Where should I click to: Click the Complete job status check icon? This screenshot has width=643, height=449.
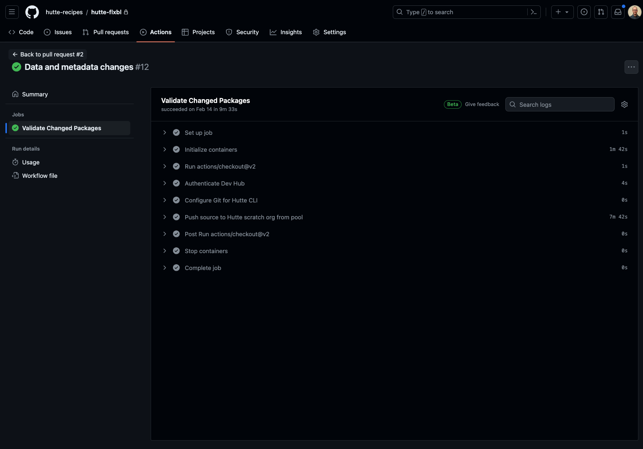click(176, 268)
